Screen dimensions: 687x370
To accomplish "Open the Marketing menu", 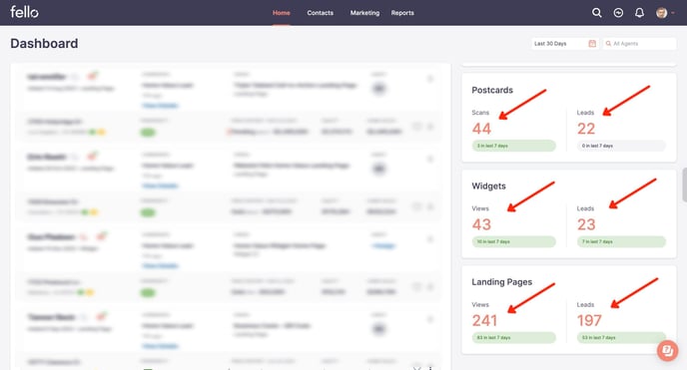I will pos(364,13).
